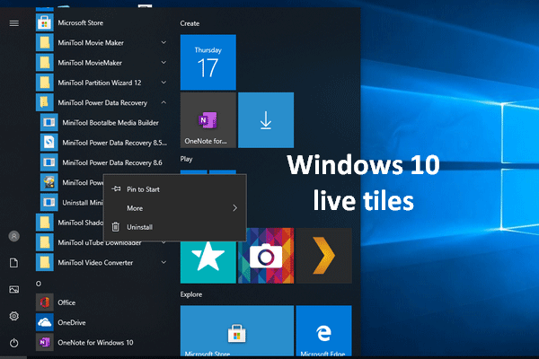Viewport: 539px width, 359px height.
Task: Open the More submenu arrow
Action: point(234,208)
